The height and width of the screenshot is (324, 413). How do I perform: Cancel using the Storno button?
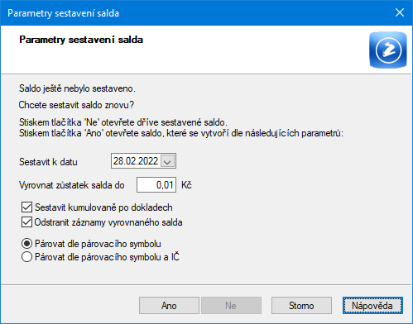[x=301, y=305]
